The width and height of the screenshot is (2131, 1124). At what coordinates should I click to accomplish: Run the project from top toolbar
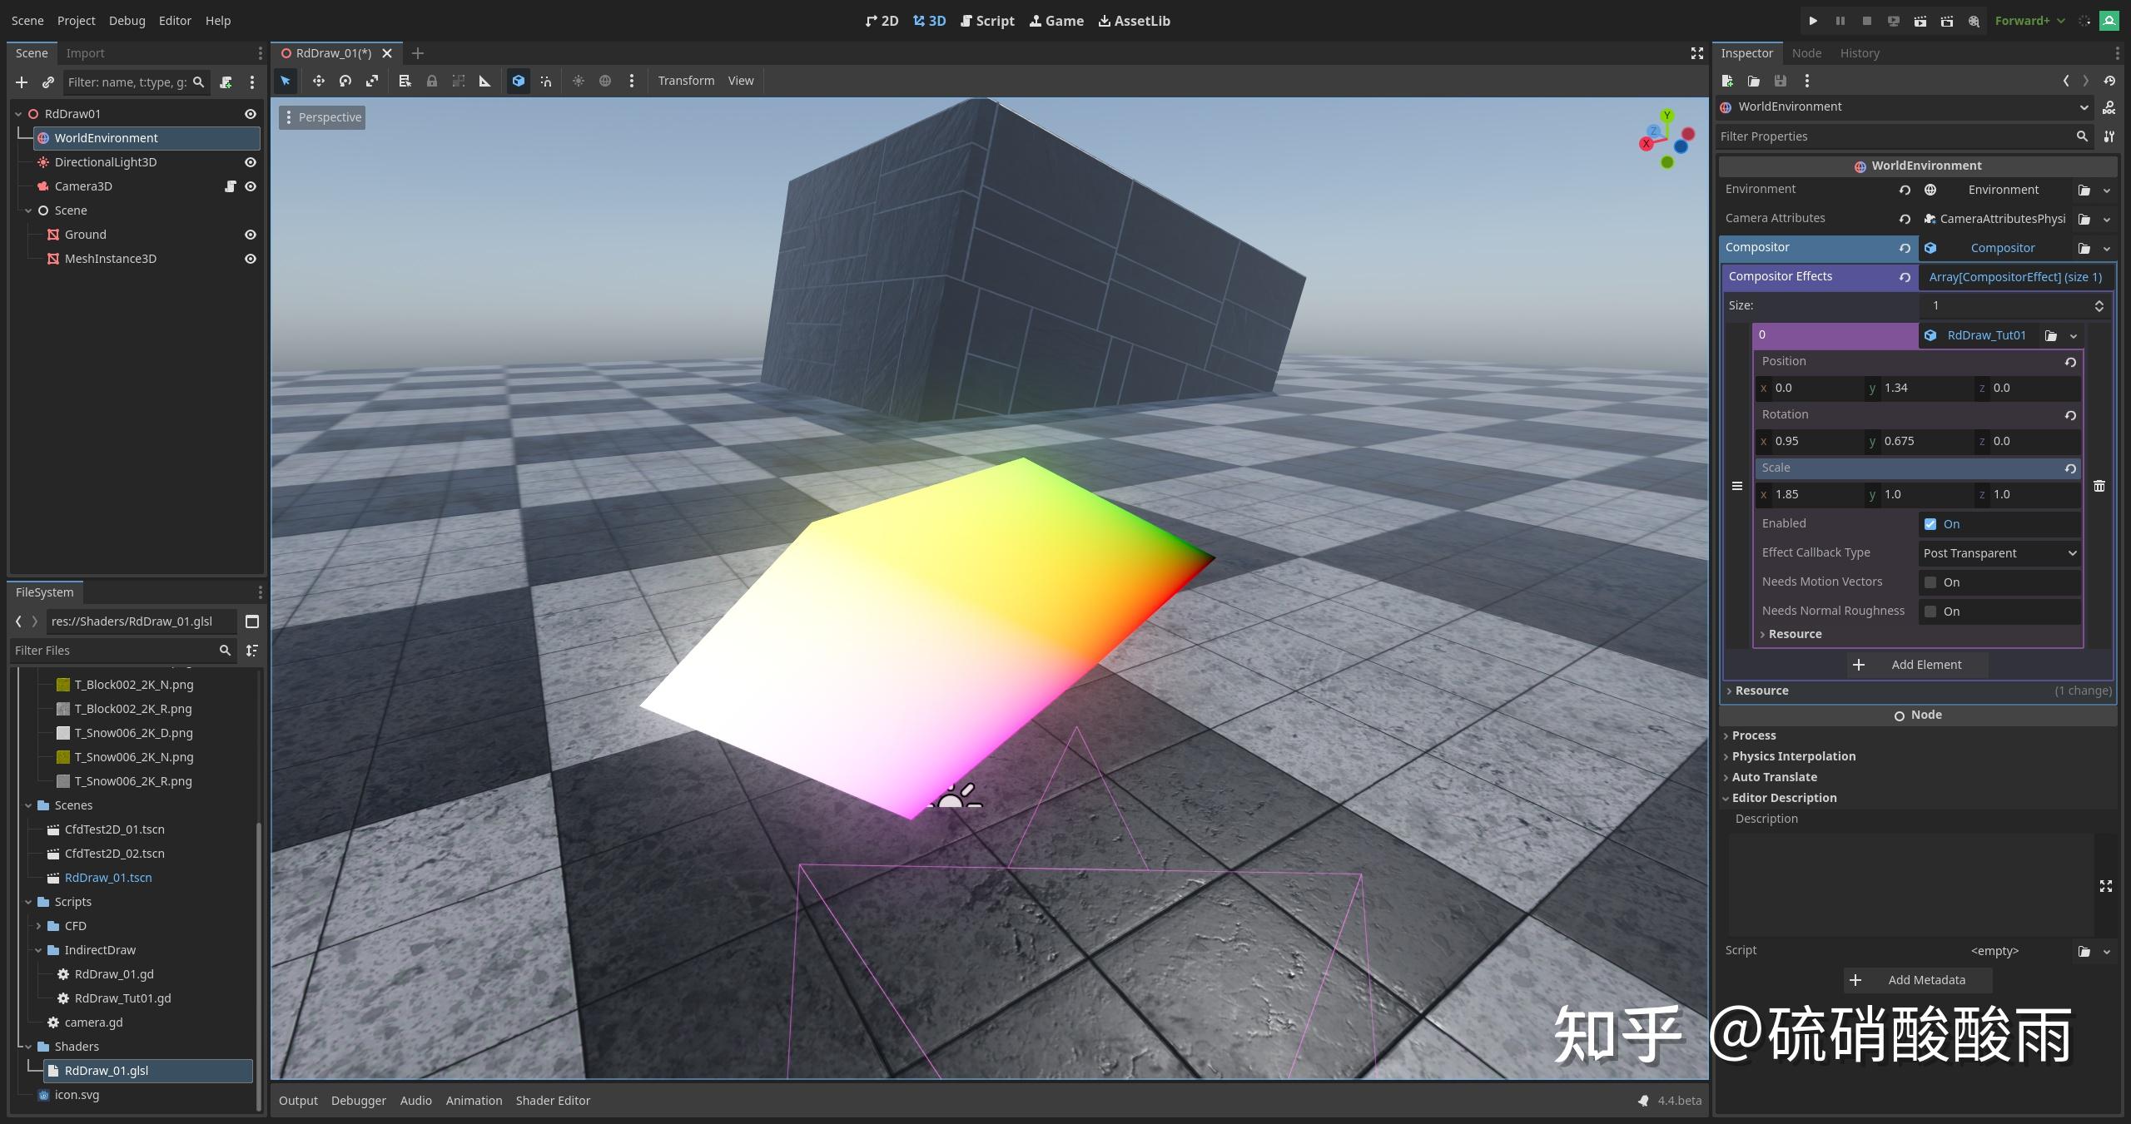[1813, 21]
